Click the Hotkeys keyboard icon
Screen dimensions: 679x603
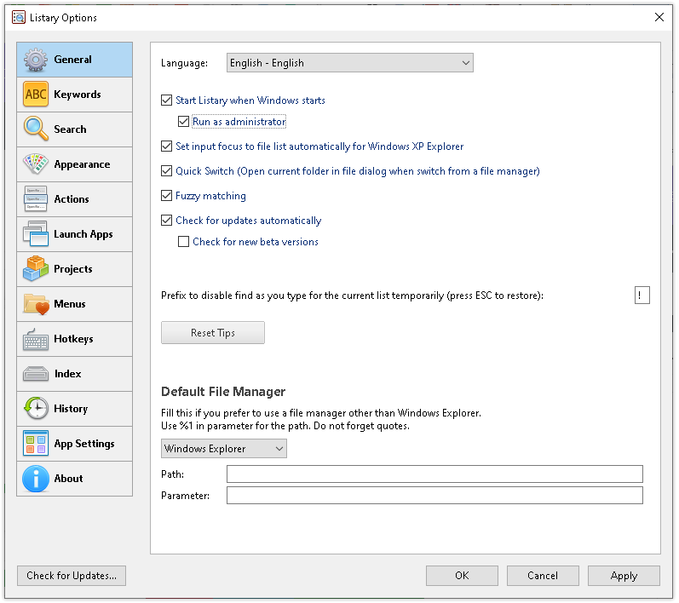tap(36, 339)
